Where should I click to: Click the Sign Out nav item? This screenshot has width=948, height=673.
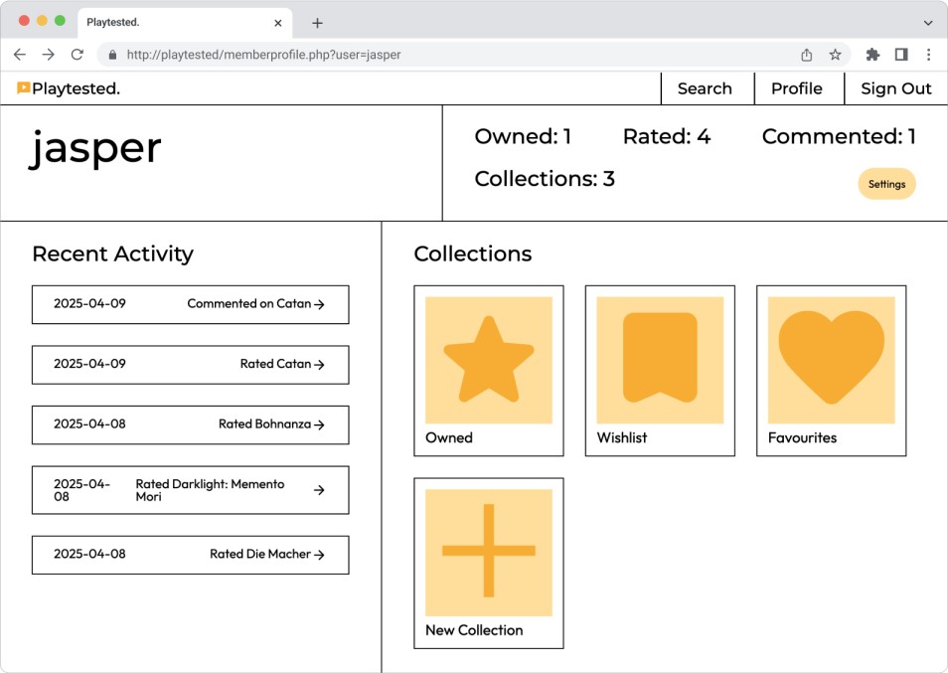point(895,88)
